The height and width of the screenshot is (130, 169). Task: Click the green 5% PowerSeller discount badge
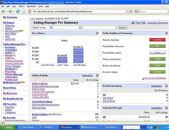tap(157, 46)
